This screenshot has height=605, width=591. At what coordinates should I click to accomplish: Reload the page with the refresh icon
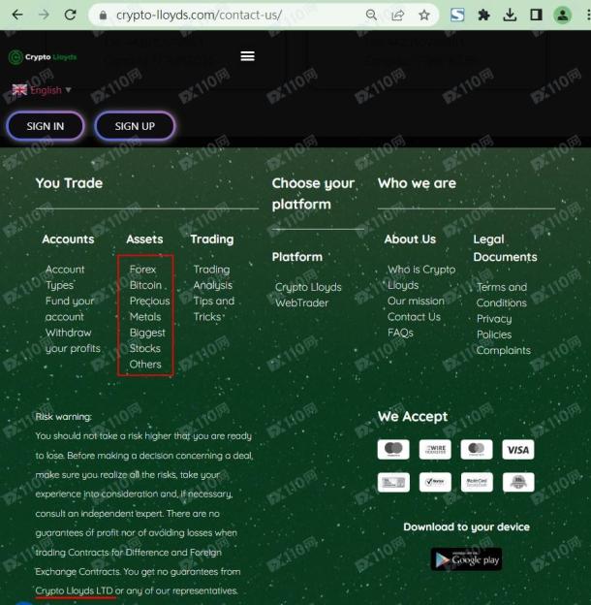[x=70, y=15]
